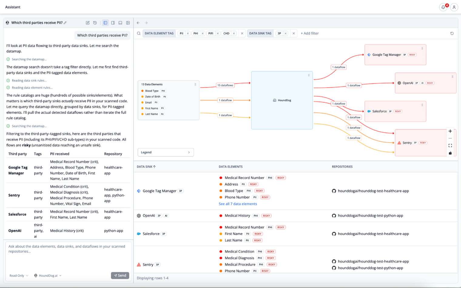Click Medical History data element

click(x=237, y=216)
